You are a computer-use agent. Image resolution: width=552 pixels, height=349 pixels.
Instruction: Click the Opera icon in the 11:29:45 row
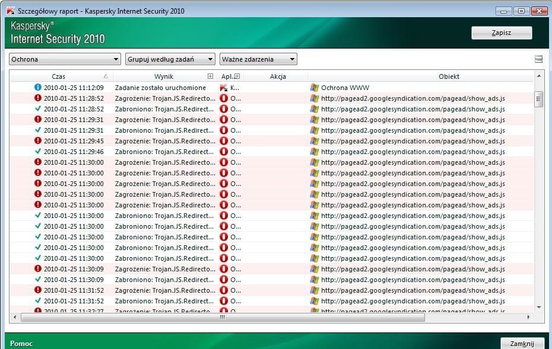coord(224,141)
